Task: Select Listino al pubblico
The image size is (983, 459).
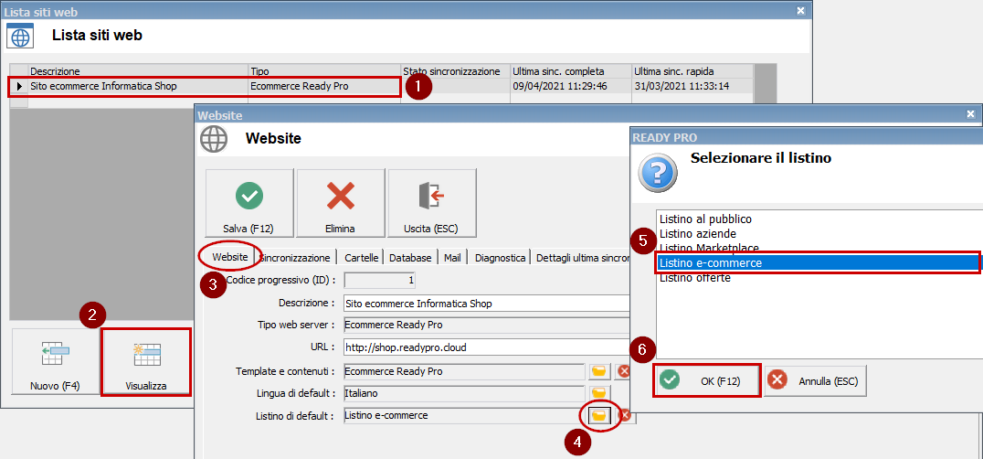Action: pyautogui.click(x=819, y=219)
